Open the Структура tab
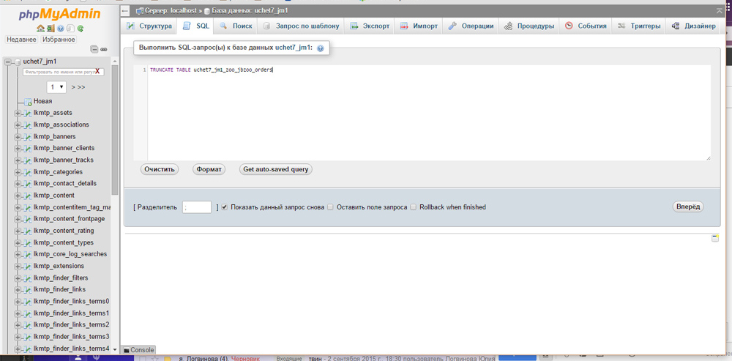732x361 pixels. click(149, 26)
